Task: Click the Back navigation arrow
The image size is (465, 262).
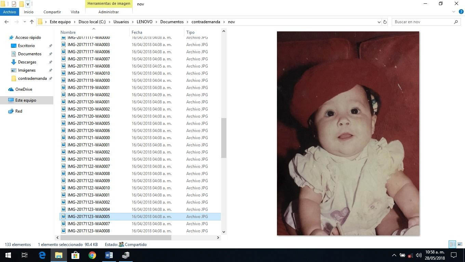Action: [x=6, y=22]
